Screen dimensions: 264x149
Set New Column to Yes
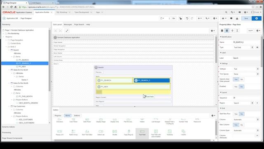[x=236, y=125]
